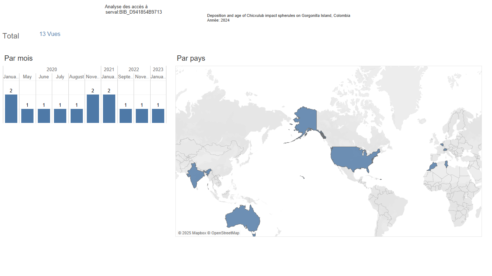The width and height of the screenshot is (492, 276).
Task: Click the Nove.. header under 2022
Action: tap(142, 77)
